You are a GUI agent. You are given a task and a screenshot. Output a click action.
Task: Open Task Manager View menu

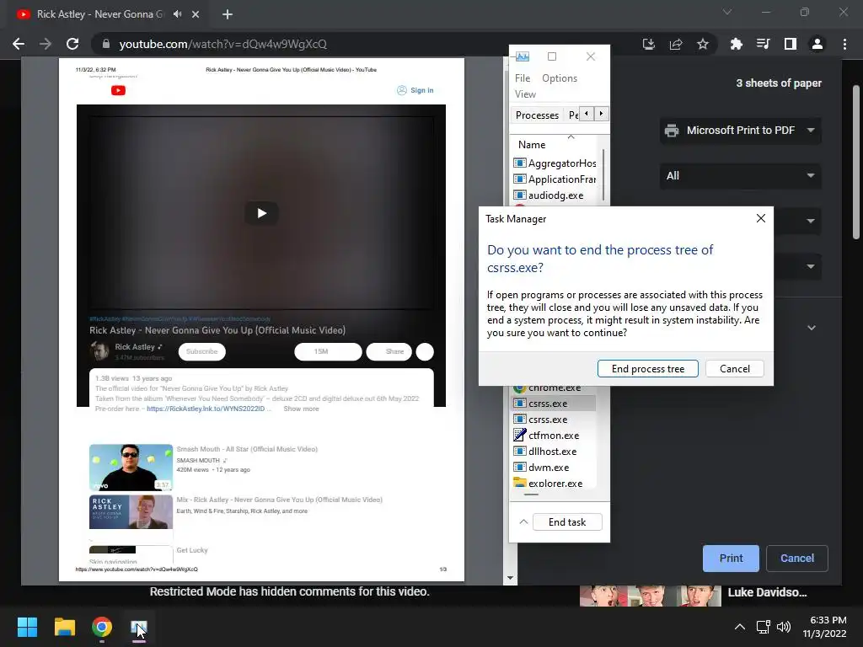point(525,94)
